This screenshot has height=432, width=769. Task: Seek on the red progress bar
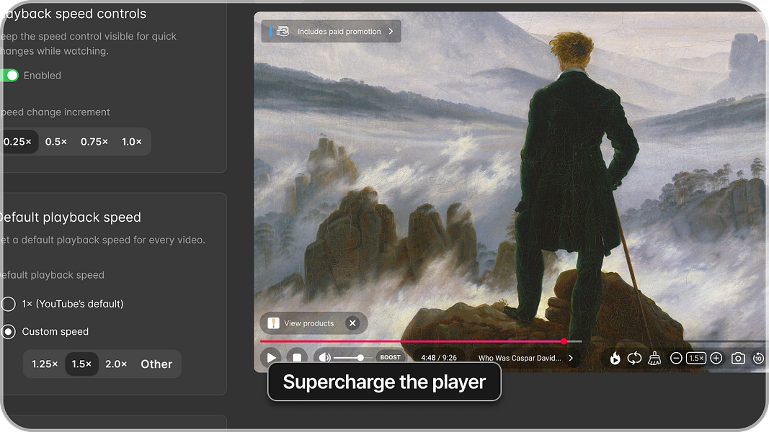click(412, 341)
